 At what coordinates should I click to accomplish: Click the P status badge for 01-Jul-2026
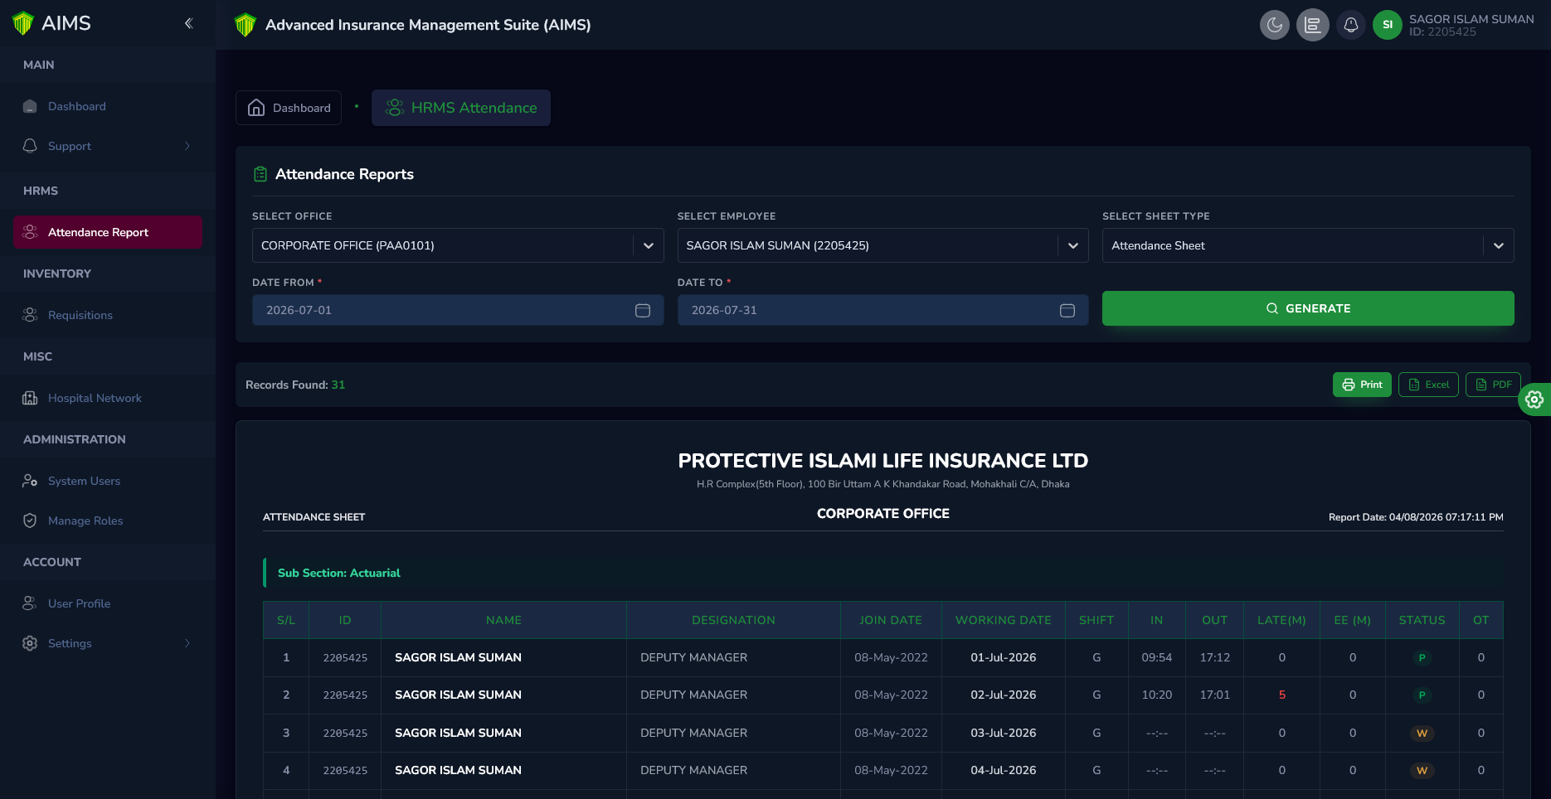point(1422,658)
